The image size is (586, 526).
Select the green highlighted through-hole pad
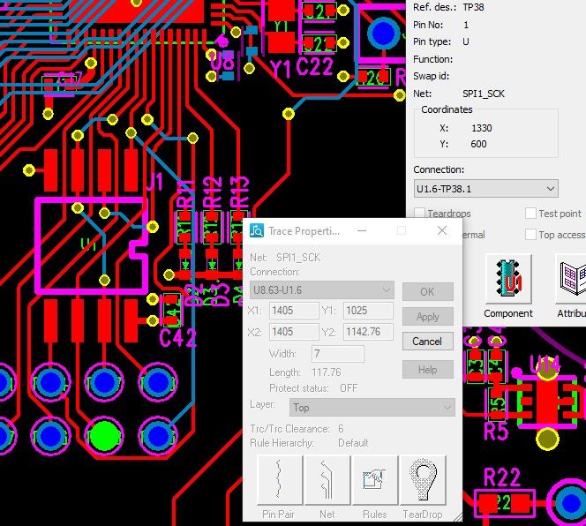tap(105, 435)
